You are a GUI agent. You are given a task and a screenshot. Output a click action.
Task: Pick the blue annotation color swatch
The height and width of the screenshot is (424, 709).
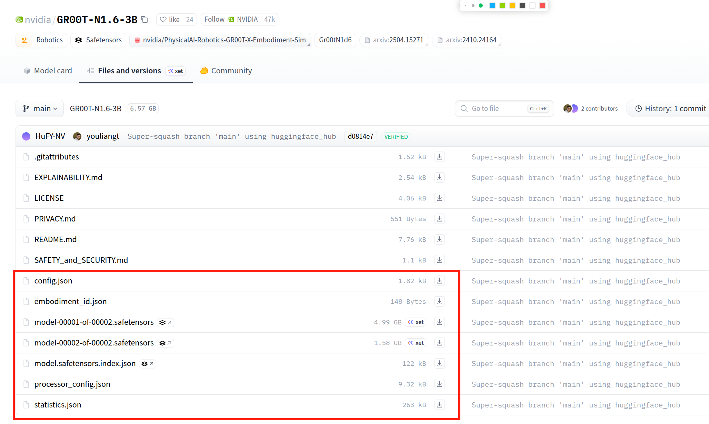pos(492,6)
